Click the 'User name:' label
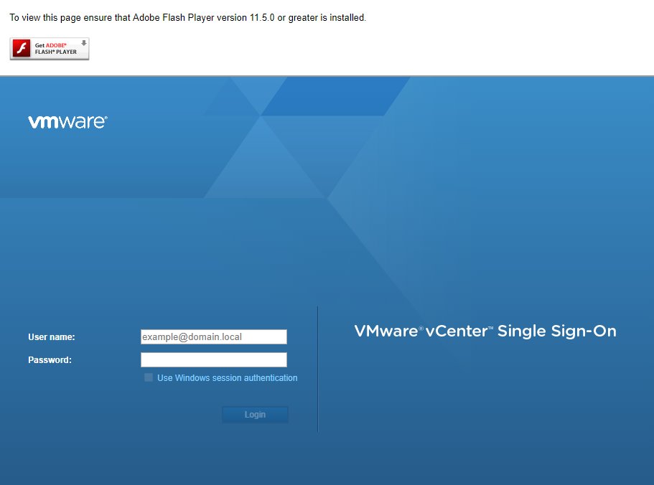The height and width of the screenshot is (485, 654). [51, 337]
